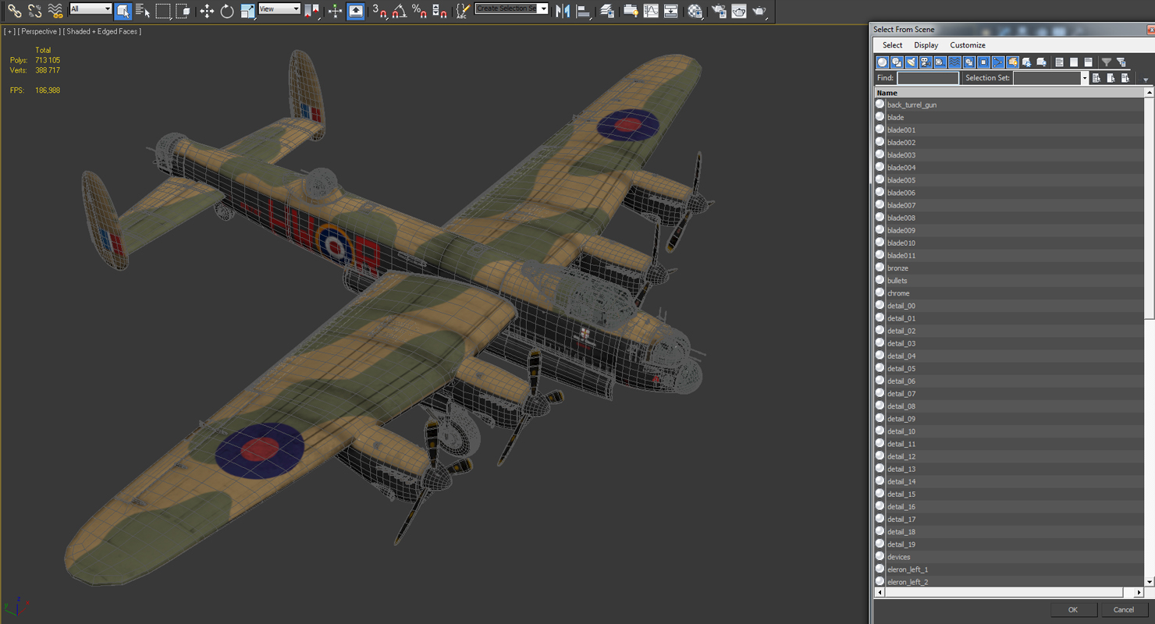
Task: Click the funnel filter icon in the dialog
Action: pyautogui.click(x=1106, y=62)
